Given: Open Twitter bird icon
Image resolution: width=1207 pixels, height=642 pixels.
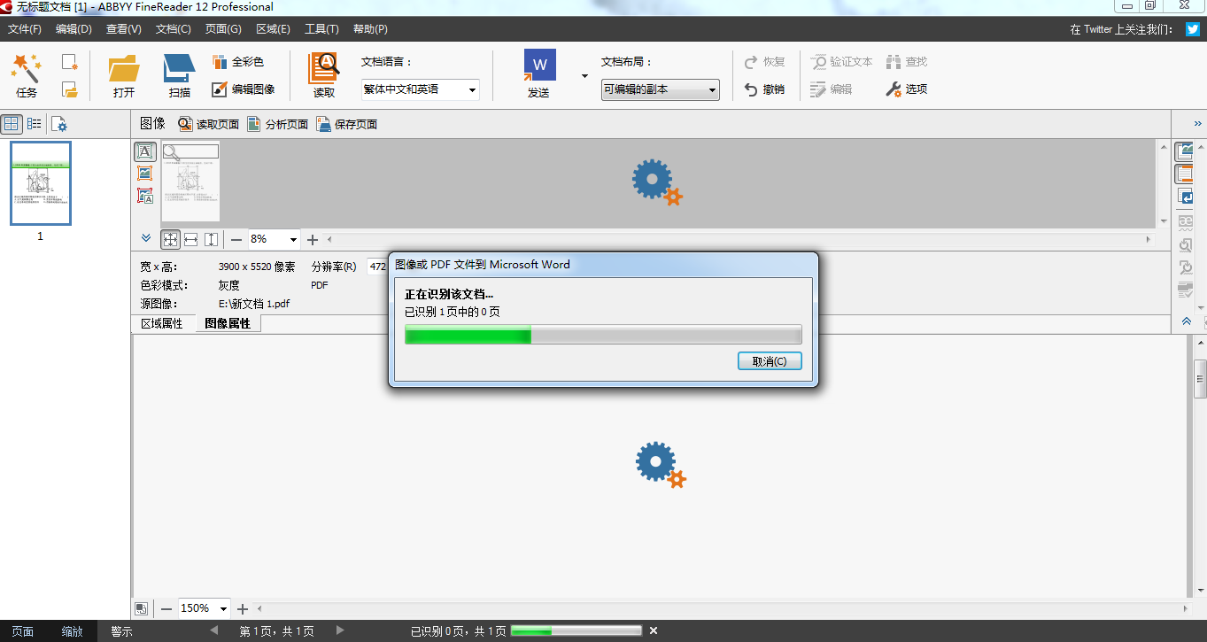Looking at the screenshot, I should coord(1193,29).
